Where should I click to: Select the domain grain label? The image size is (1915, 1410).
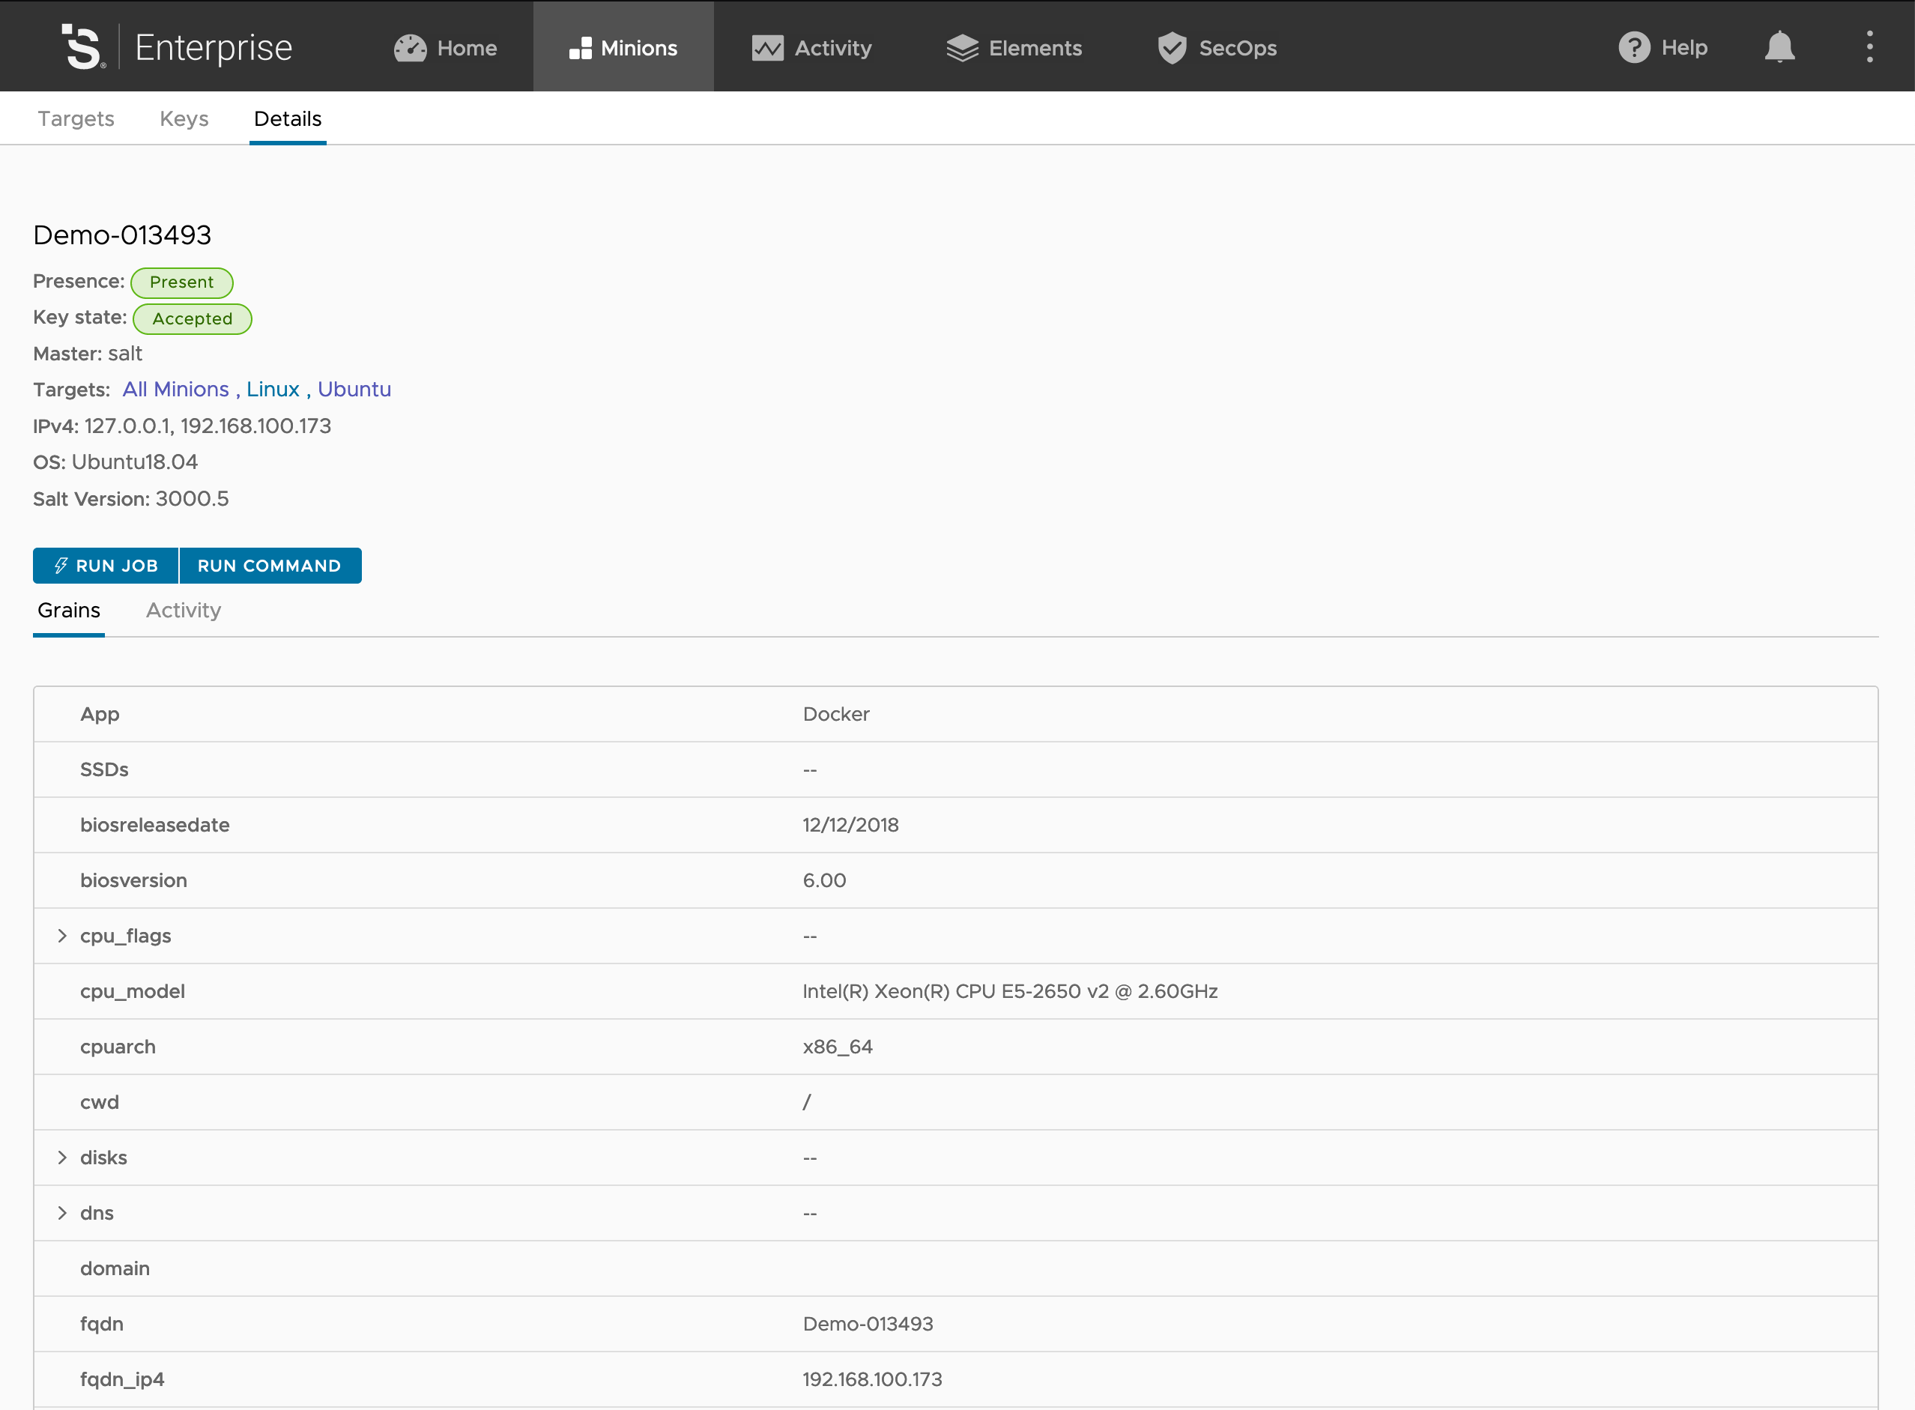(115, 1269)
